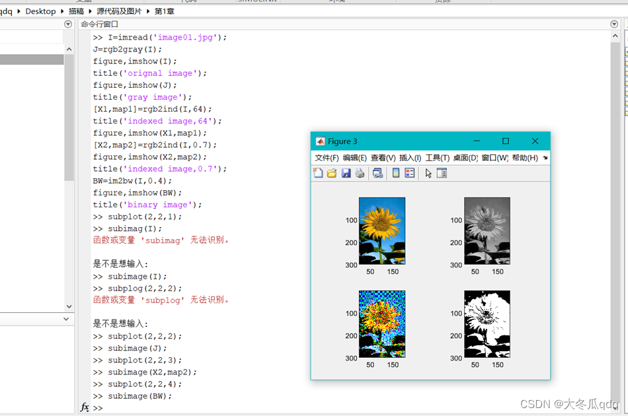Select the highlighted gray row in left panel
The height and width of the screenshot is (416, 628).
tap(32, 59)
